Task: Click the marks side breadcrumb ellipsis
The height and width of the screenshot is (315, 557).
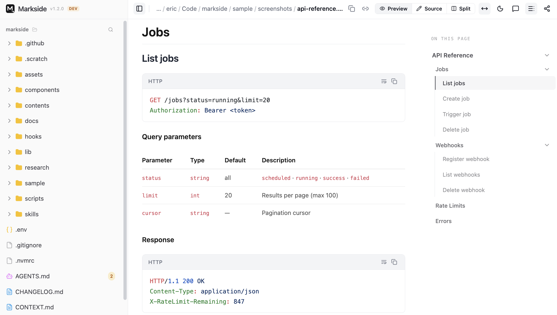Action: point(159,9)
